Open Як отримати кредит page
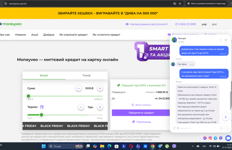Image resolution: width=232 pixels, height=150 pixels. (x=73, y=35)
